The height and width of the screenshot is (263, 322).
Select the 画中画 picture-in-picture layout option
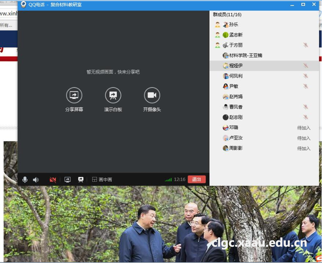(102, 179)
